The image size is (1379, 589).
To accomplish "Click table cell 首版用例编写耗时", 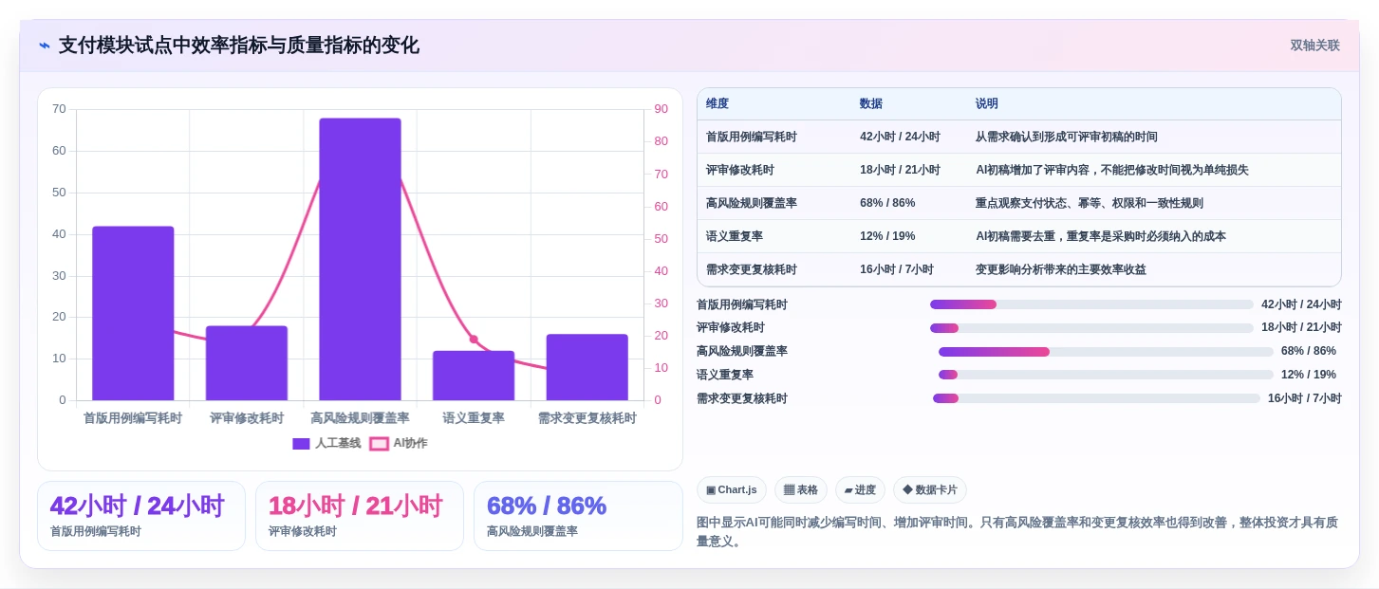I will pos(752,137).
